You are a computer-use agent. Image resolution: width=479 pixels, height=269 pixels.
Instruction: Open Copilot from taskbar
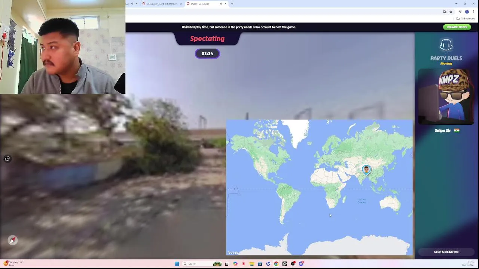coord(235,264)
